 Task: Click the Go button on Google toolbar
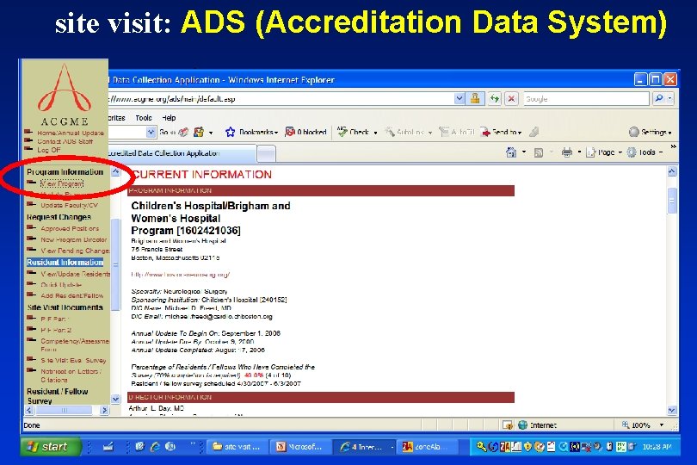(x=168, y=132)
